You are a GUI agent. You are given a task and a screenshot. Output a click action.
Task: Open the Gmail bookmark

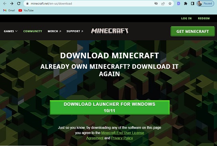(x=9, y=10)
